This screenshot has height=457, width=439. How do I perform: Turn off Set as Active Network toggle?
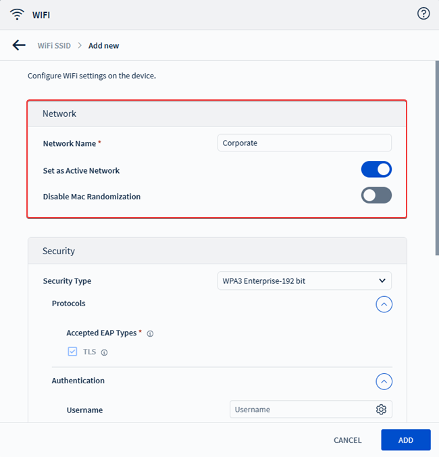[376, 170]
